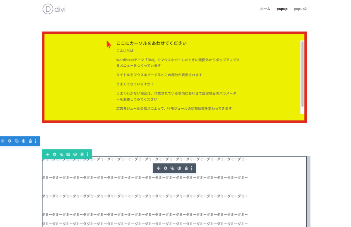The image size is (351, 227).
Task: Delete the module using dark toolbar trash icon
Action: click(x=186, y=168)
